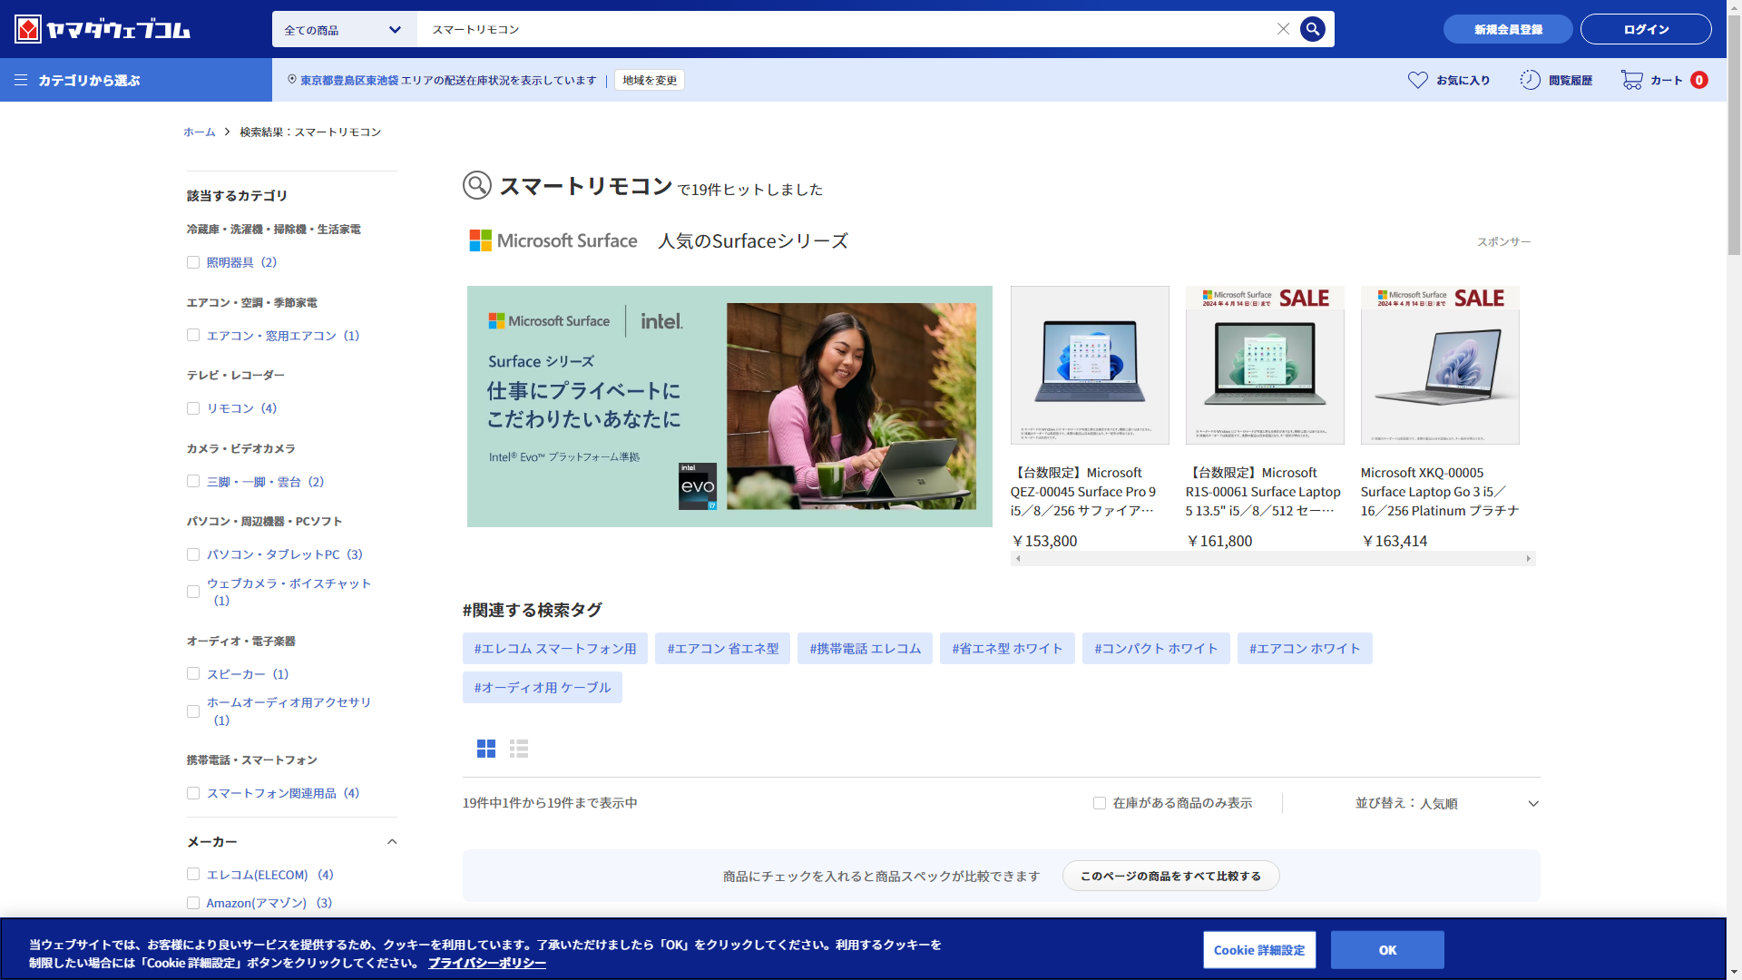The width and height of the screenshot is (1742, 980).
Task: Clear search text with X icon
Action: (1283, 29)
